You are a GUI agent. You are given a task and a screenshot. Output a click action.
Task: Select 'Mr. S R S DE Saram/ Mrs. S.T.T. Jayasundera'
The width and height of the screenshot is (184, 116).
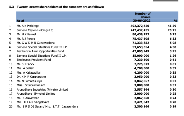click(x=47, y=107)
